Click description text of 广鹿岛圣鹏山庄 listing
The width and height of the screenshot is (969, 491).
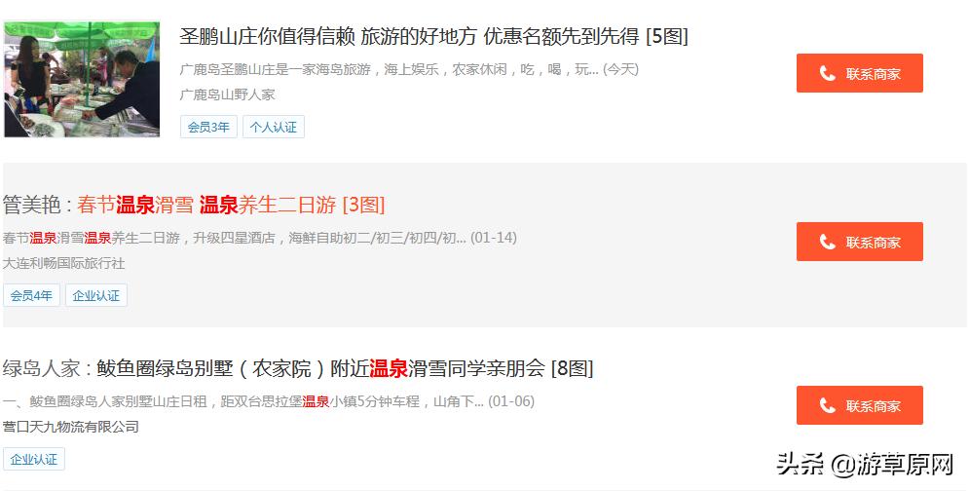409,69
